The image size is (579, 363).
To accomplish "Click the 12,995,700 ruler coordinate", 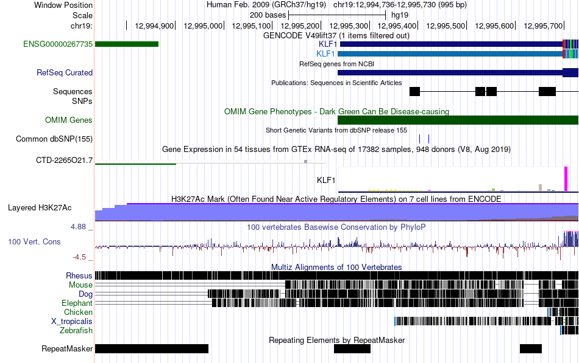I will point(543,26).
